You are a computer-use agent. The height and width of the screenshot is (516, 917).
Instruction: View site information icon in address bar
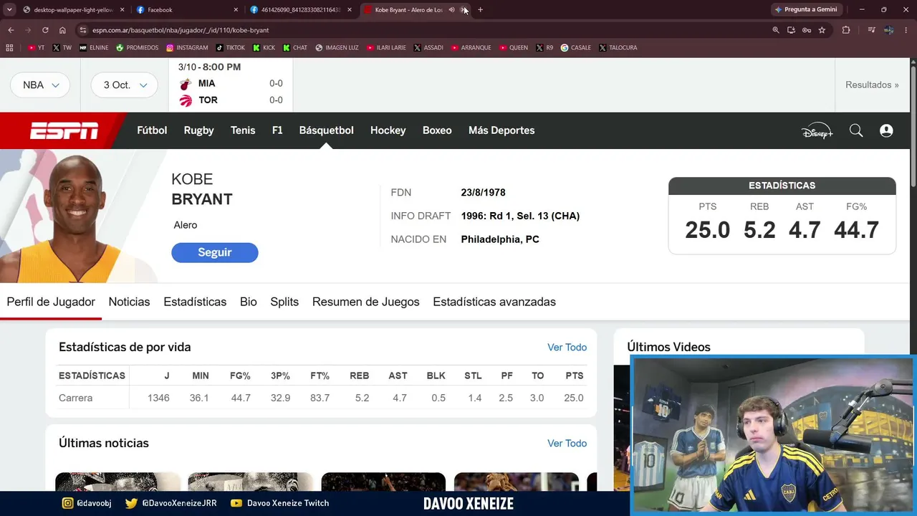tap(83, 30)
